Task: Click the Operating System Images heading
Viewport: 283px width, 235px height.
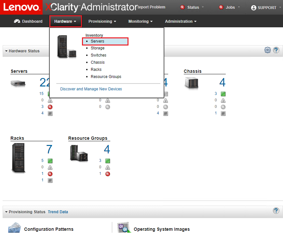Action: pos(162,229)
